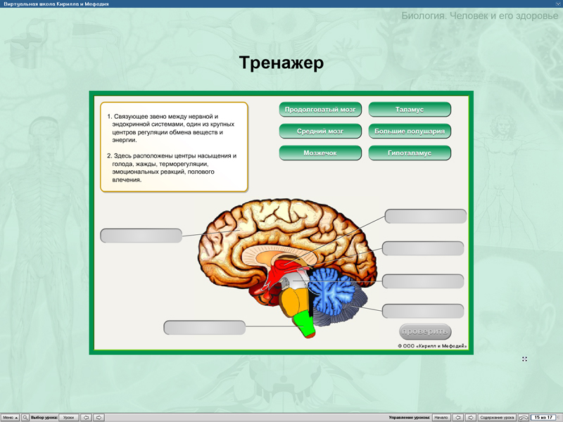Viewport: 563px width, 422px height.
Task: Click the handset icon near the page counter
Action: coord(523,416)
